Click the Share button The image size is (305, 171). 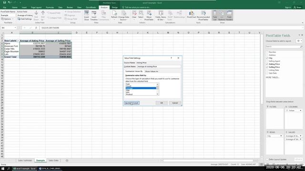(297, 8)
